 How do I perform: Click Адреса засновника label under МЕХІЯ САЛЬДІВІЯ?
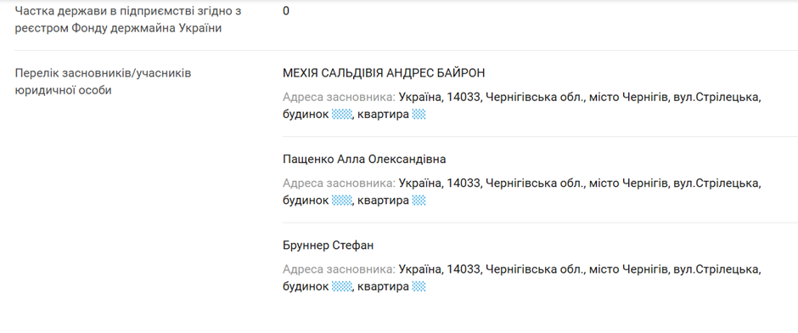(x=339, y=97)
